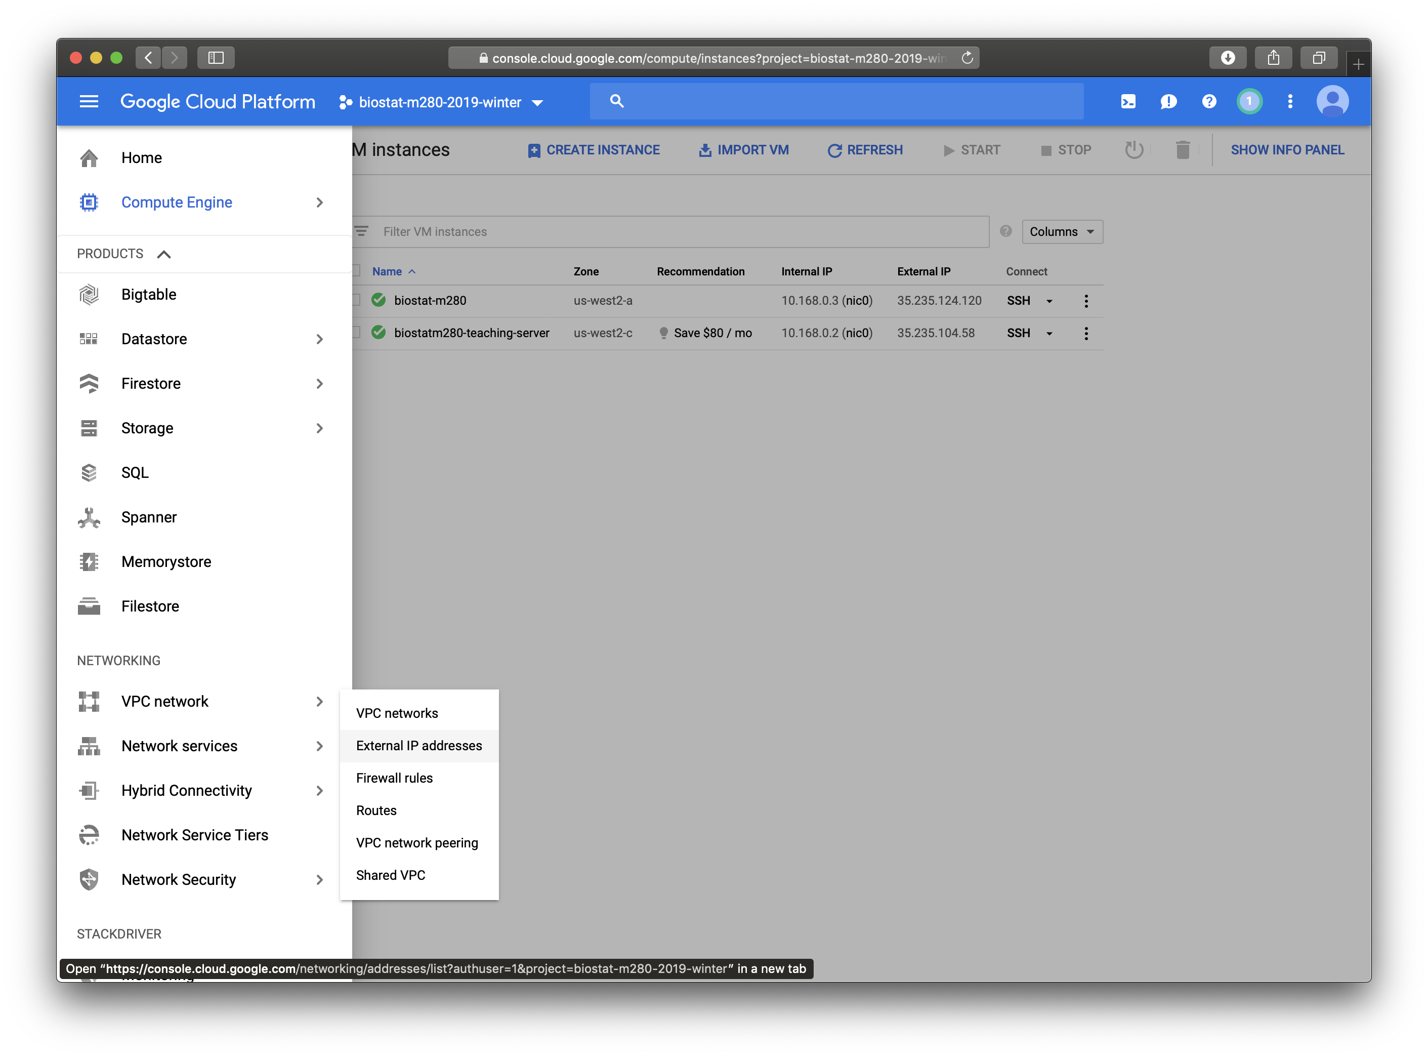Screen dimensions: 1428x1057
Task: Select the biostat-m280 instance checkbox
Action: [356, 300]
